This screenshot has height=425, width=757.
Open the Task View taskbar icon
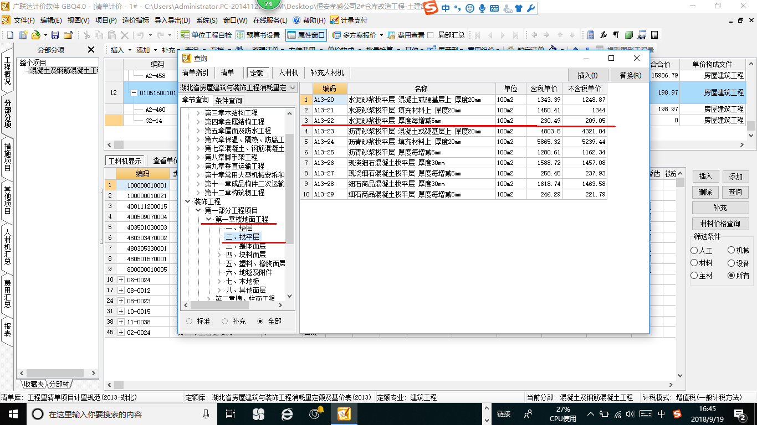[232, 413]
